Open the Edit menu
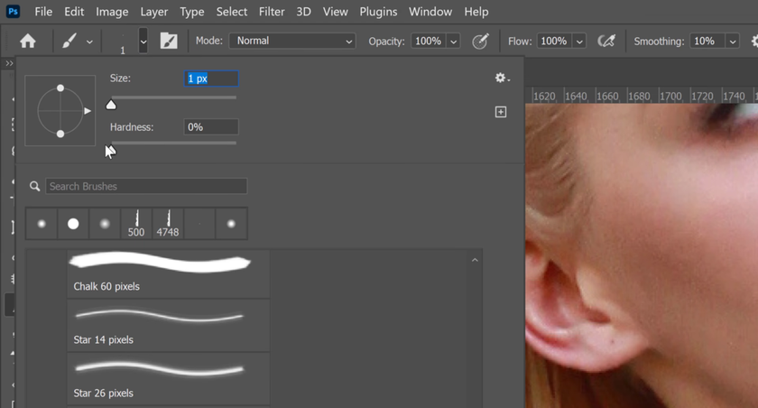758x408 pixels. tap(74, 12)
